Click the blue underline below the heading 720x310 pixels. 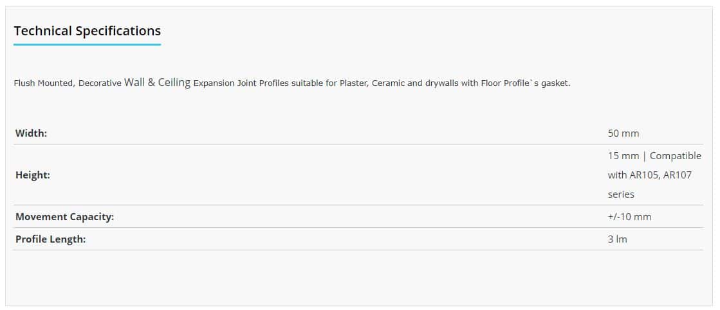(x=88, y=44)
